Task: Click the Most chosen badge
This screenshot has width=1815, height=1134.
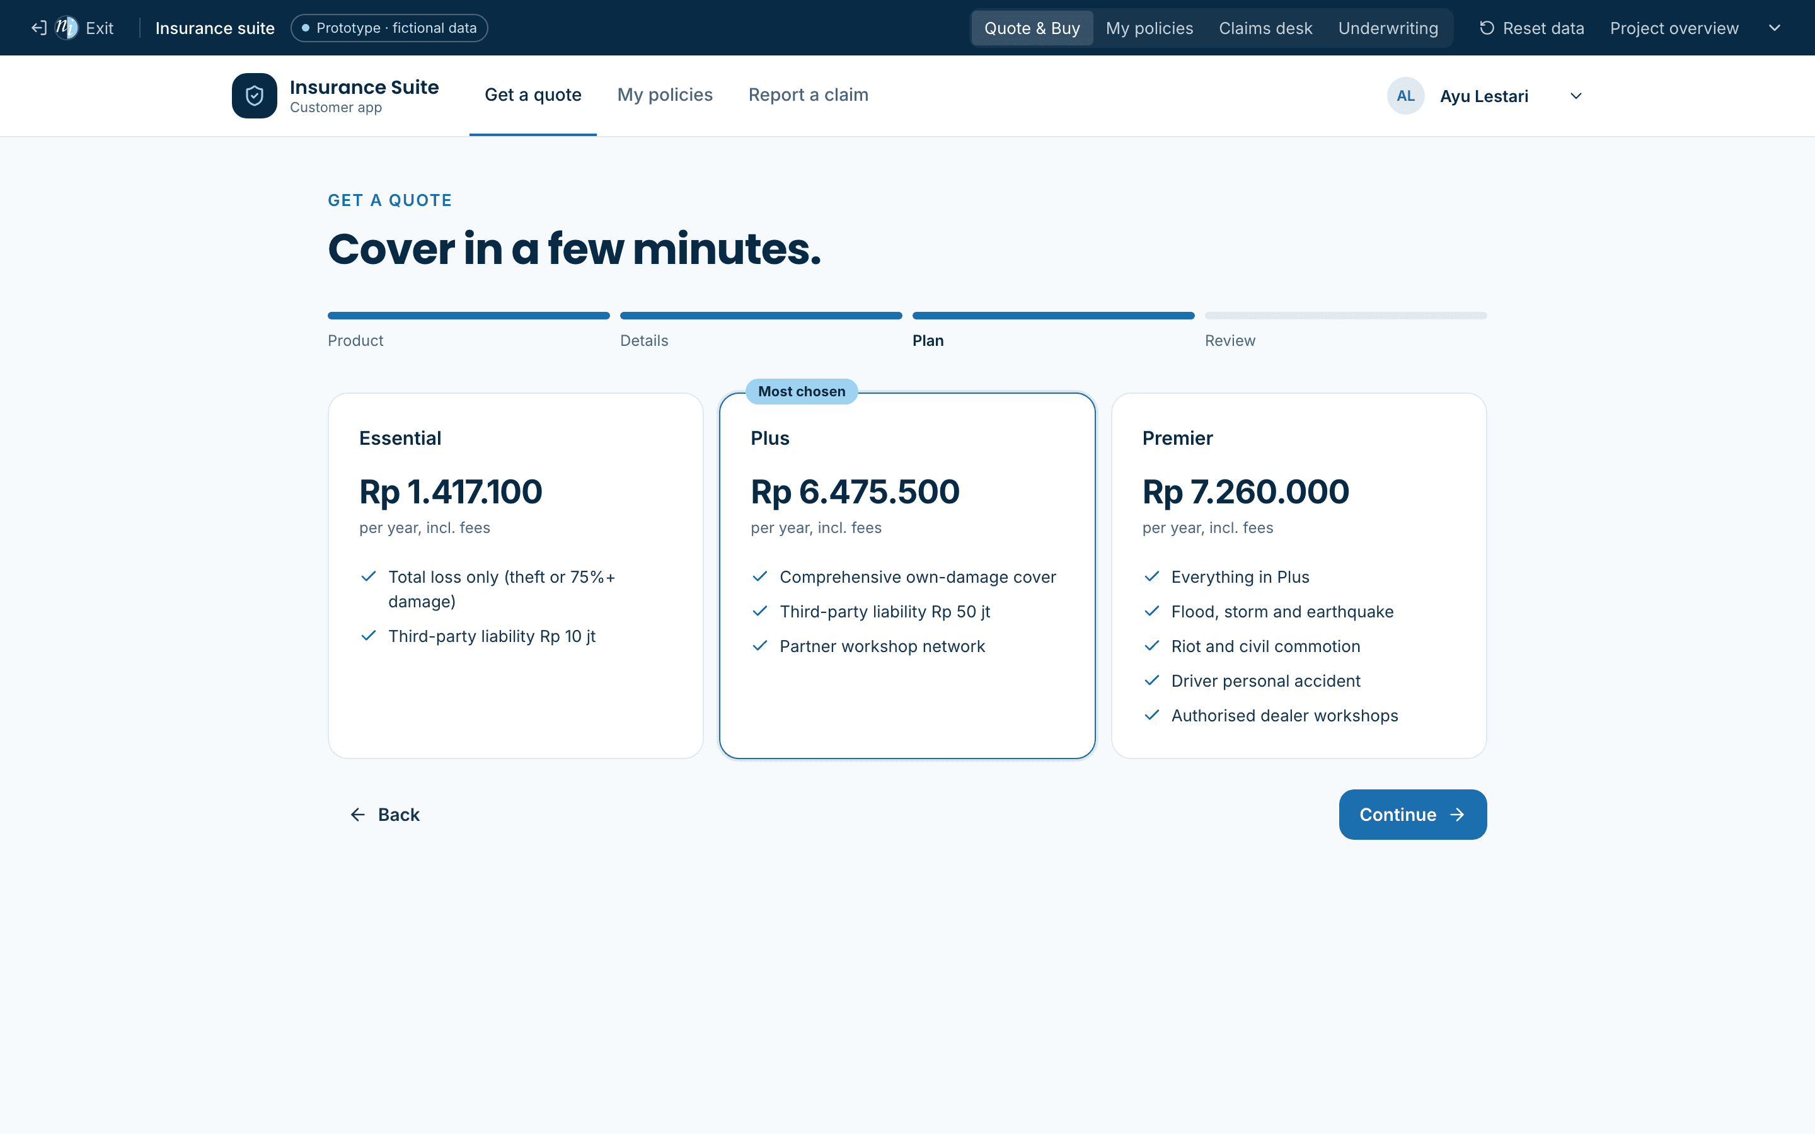Action: pyautogui.click(x=802, y=391)
